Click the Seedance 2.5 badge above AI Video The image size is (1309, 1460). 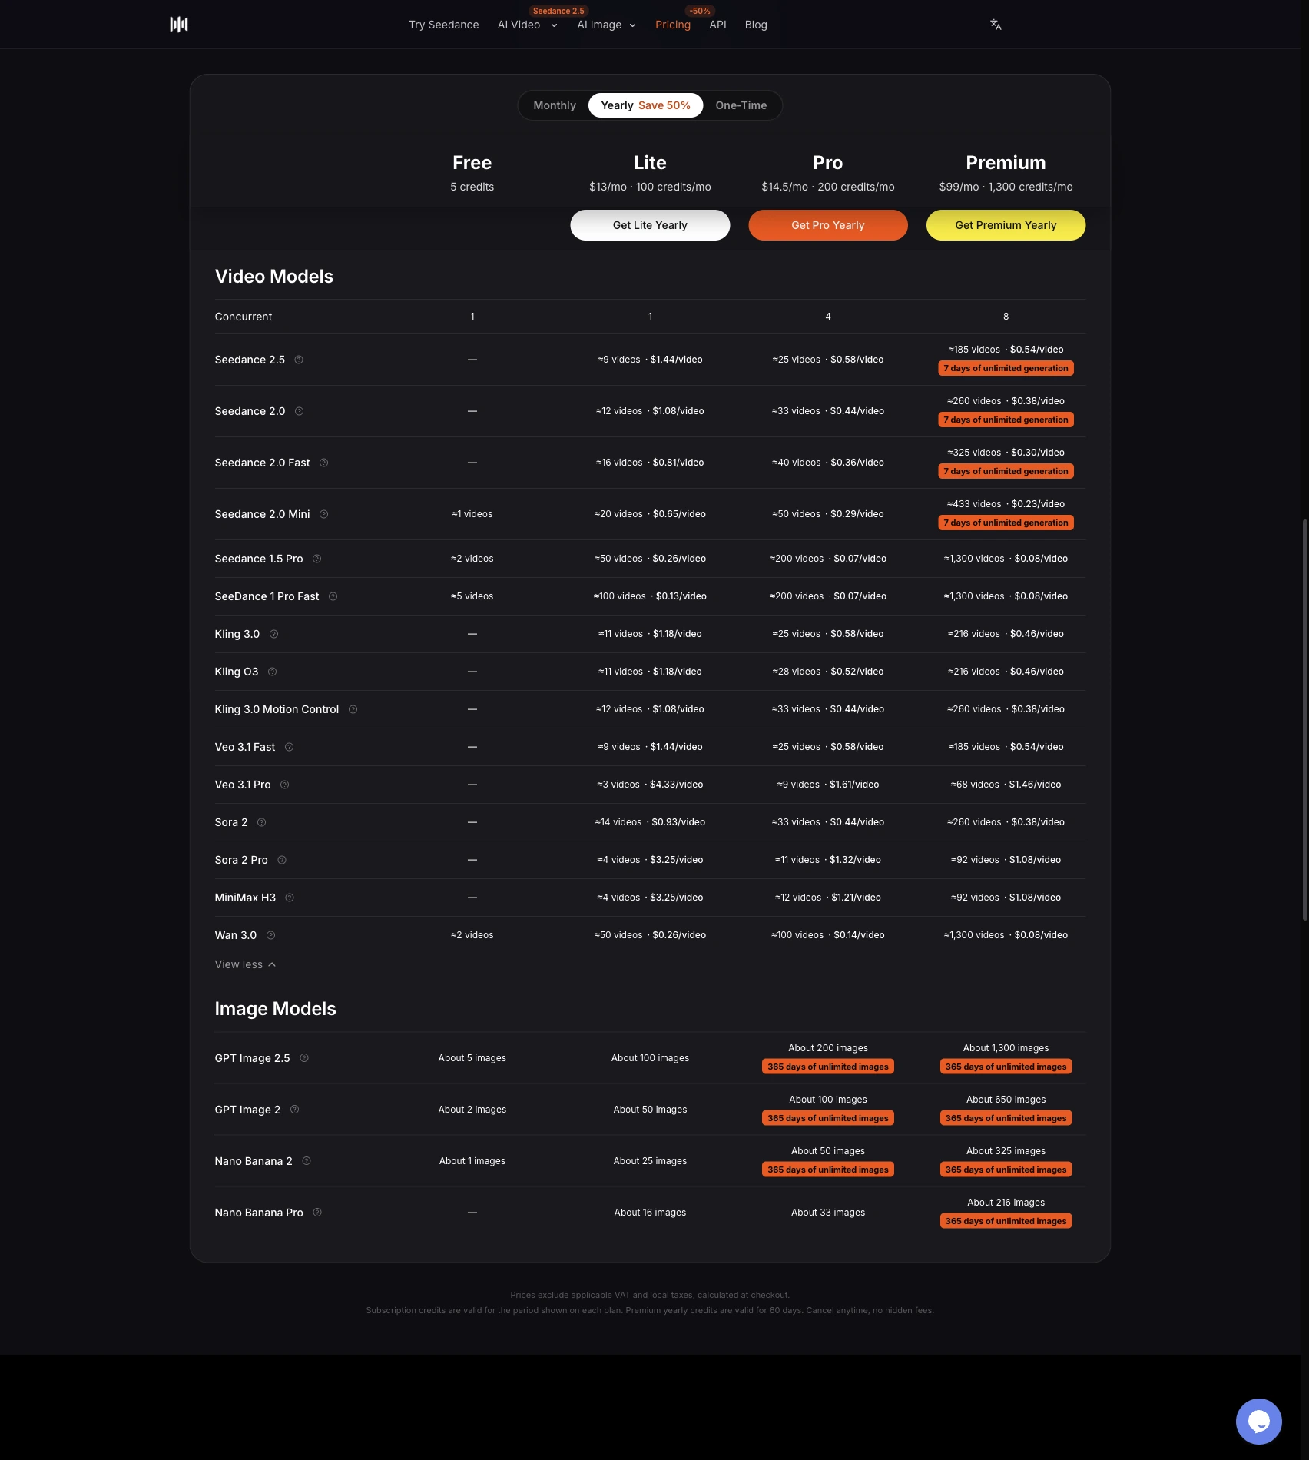558,11
